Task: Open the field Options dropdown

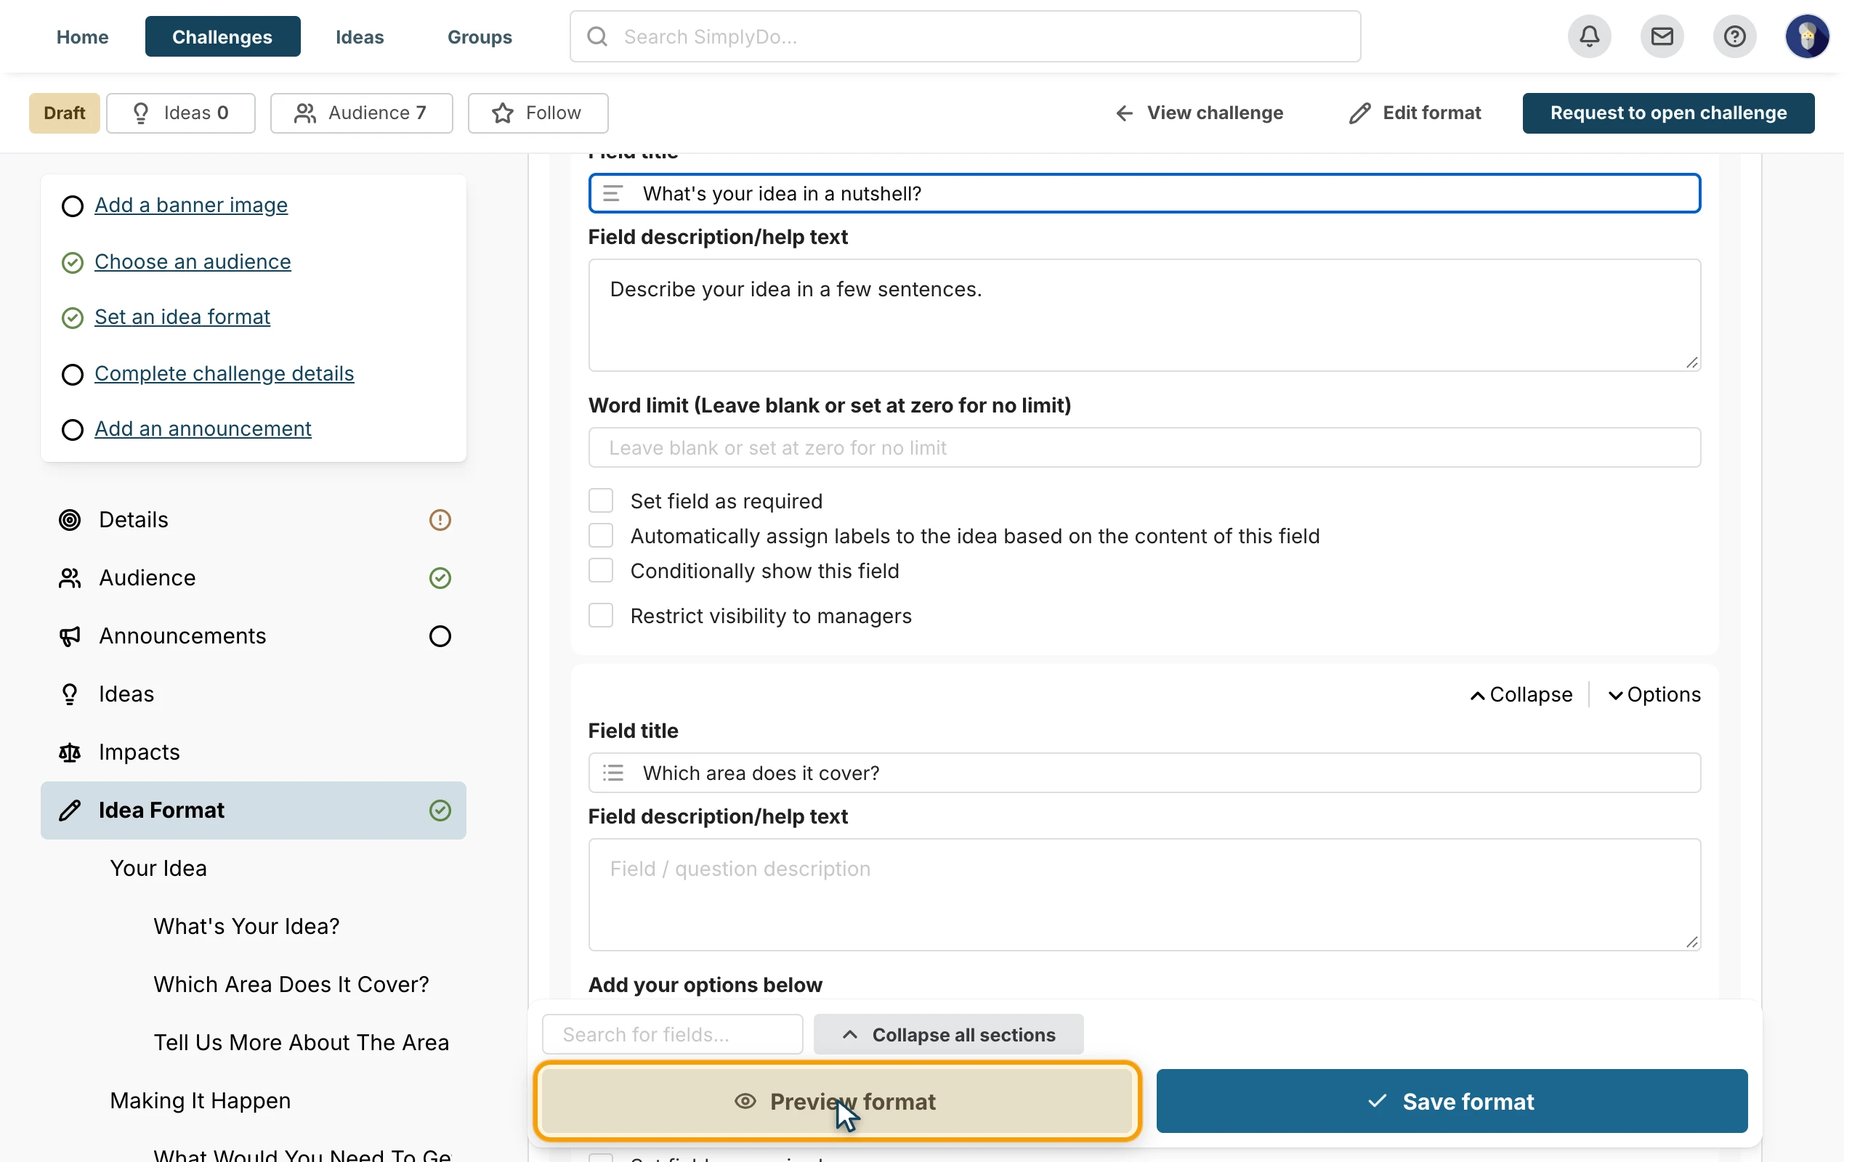Action: point(1654,695)
